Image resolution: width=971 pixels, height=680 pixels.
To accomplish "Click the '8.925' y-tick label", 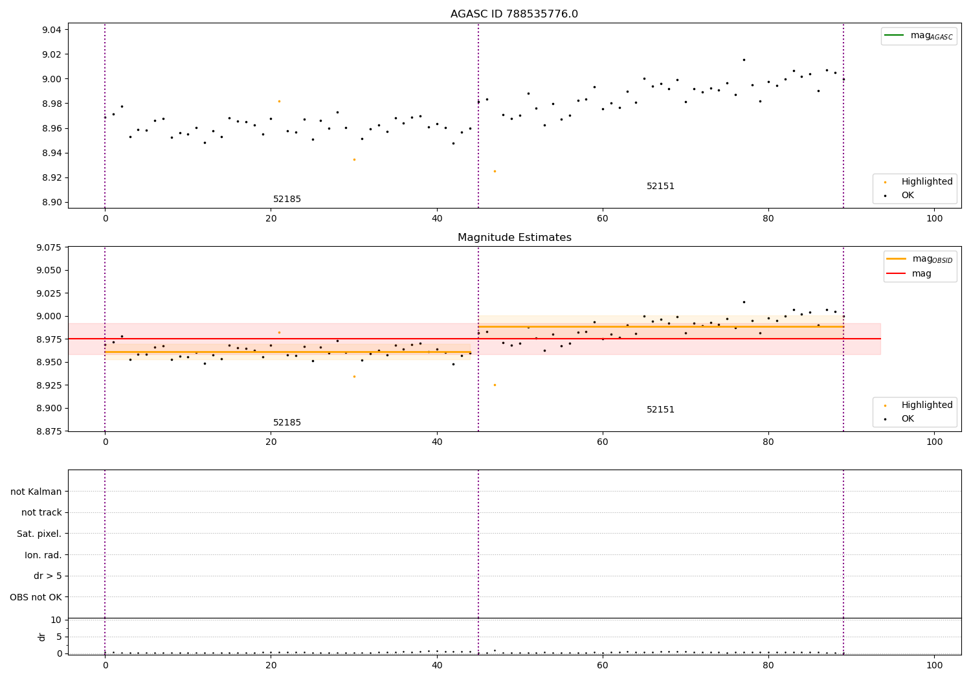I will click(49, 385).
